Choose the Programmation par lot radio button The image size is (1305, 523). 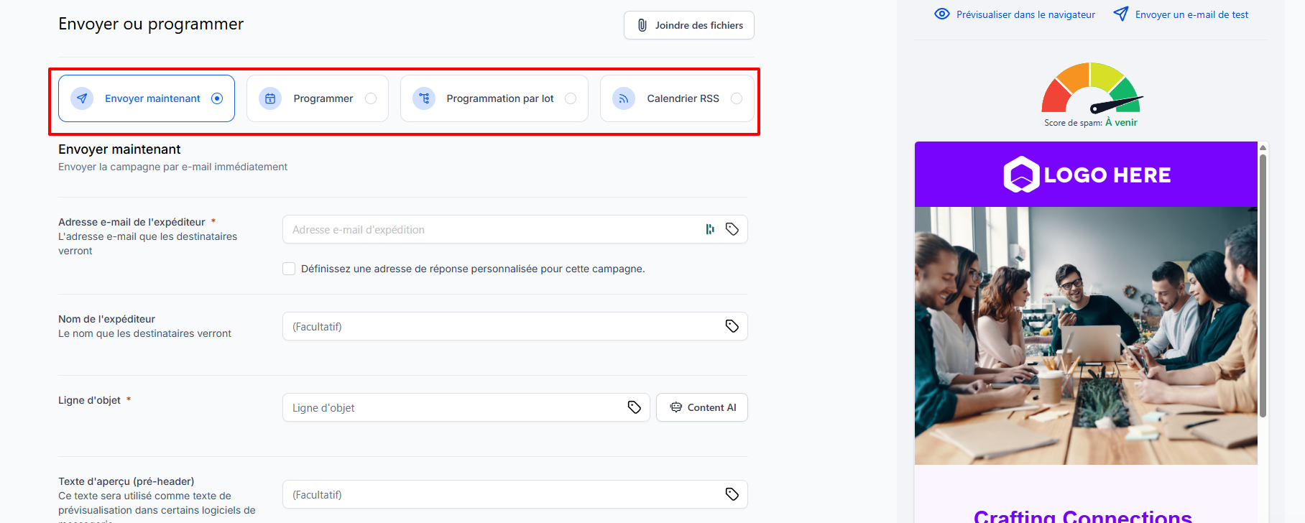(571, 98)
